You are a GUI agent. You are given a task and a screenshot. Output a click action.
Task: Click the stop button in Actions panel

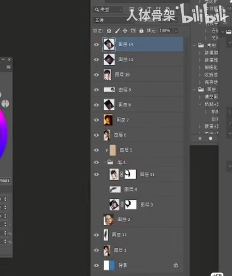(x=200, y=139)
